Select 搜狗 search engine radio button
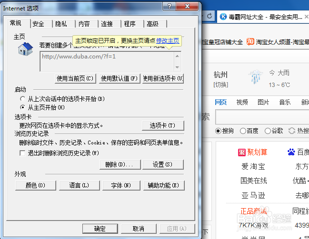 (218, 131)
